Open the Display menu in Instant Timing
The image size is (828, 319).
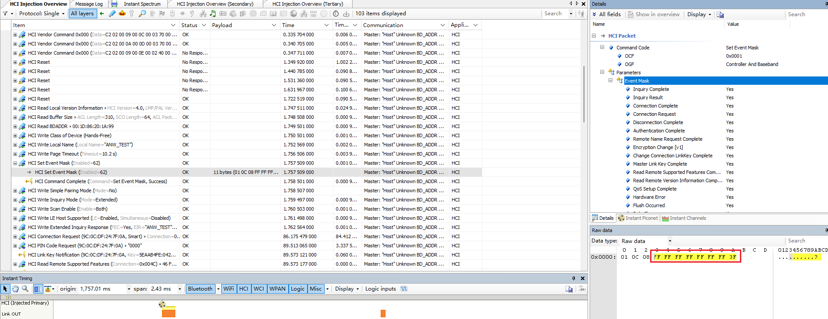347,289
